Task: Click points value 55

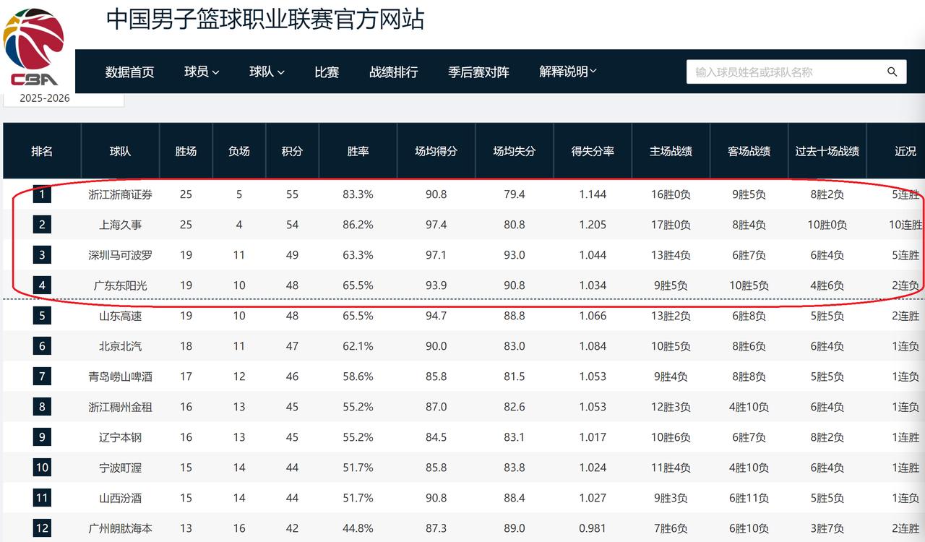Action: [x=292, y=194]
